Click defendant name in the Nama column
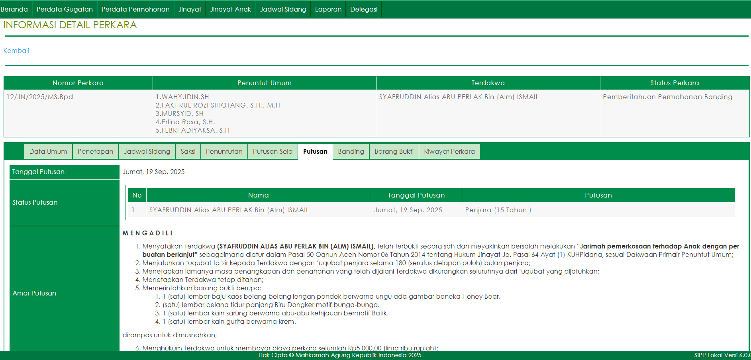The image size is (751, 360). (229, 210)
